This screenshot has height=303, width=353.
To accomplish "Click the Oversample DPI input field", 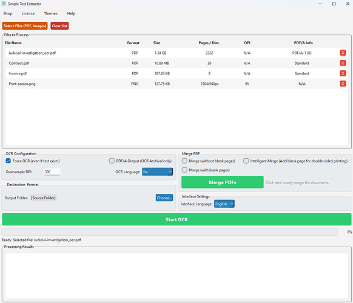I will tap(52, 172).
